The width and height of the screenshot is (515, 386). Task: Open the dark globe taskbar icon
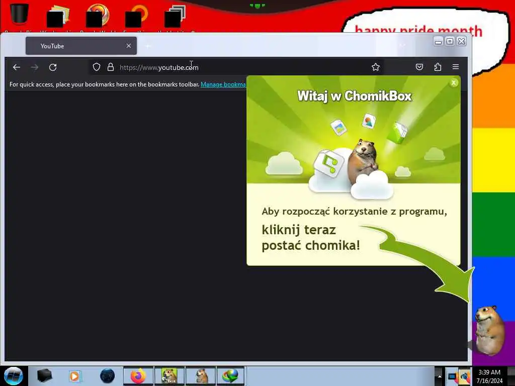108,376
